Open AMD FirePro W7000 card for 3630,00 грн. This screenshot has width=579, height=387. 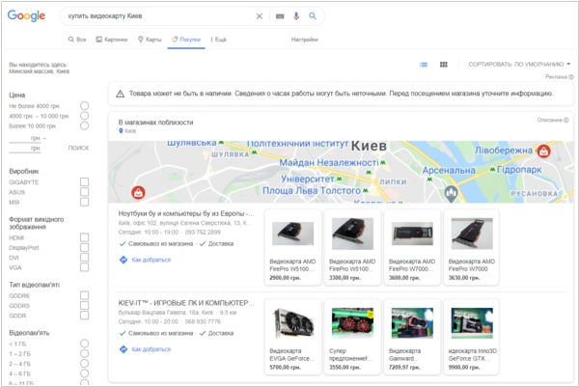(x=472, y=247)
